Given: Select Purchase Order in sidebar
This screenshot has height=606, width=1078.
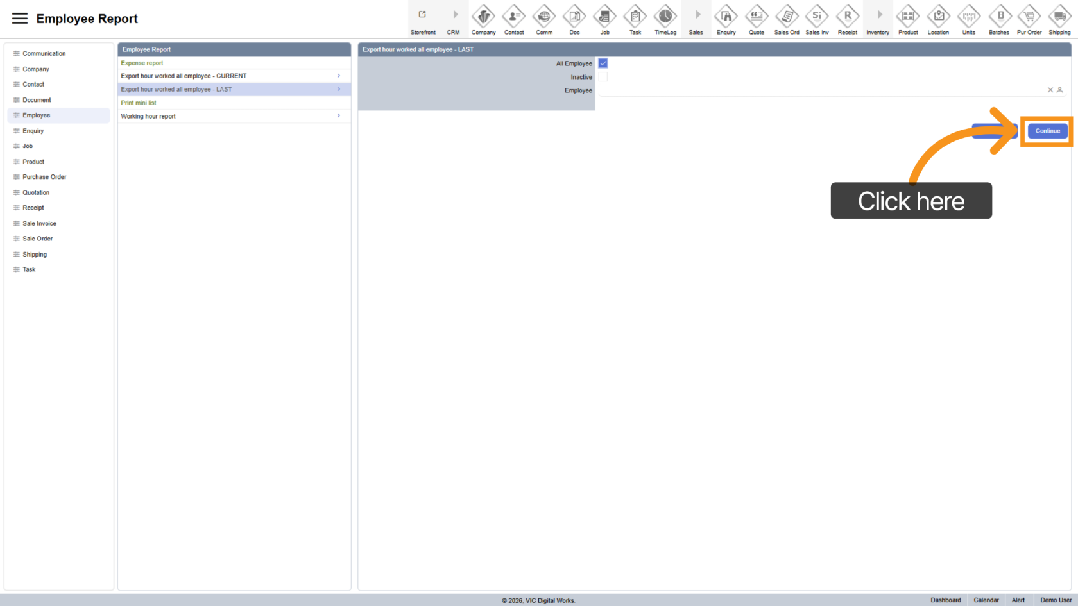Looking at the screenshot, I should point(44,177).
